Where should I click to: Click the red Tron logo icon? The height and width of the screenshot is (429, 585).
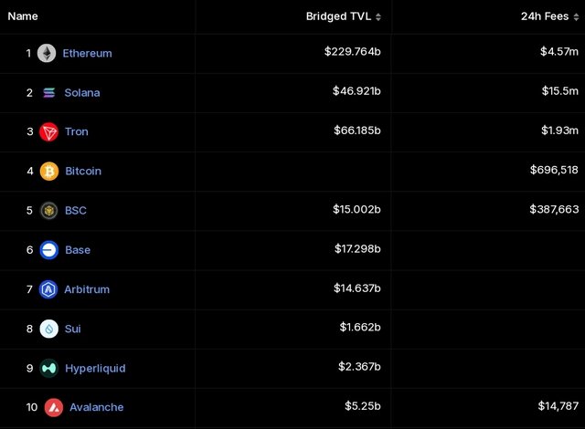pyautogui.click(x=48, y=131)
